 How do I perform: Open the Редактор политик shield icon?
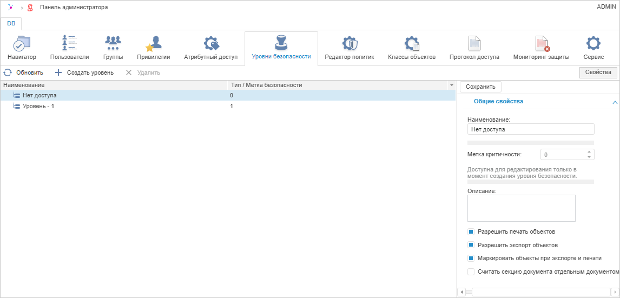pos(349,43)
